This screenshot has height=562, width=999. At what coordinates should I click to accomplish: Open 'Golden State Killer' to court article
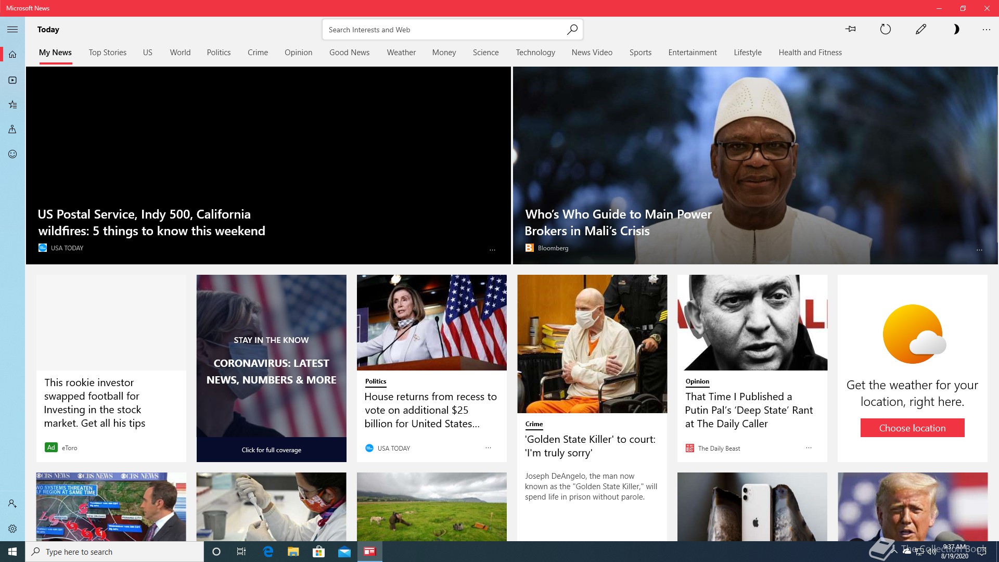point(590,446)
